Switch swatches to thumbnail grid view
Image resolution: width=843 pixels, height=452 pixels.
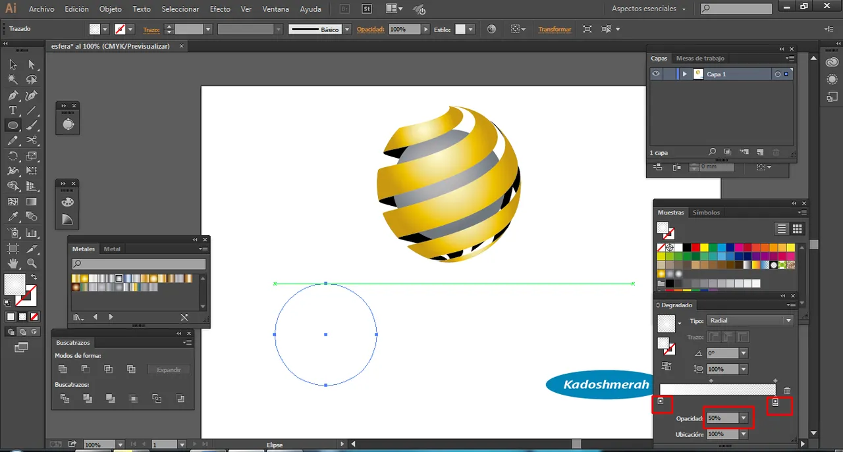tap(798, 229)
